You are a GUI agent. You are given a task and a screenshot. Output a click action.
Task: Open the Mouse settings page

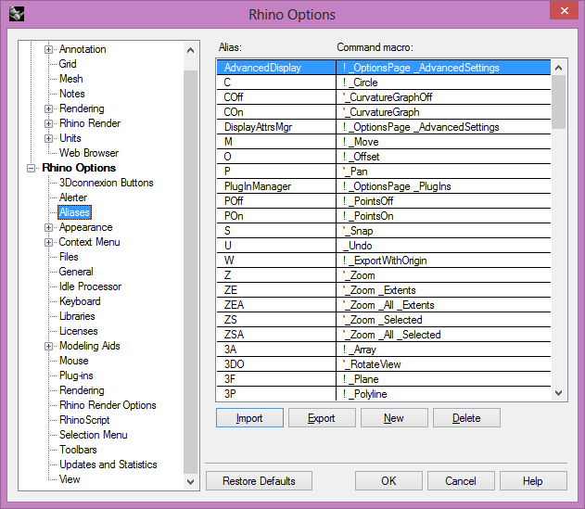point(74,361)
